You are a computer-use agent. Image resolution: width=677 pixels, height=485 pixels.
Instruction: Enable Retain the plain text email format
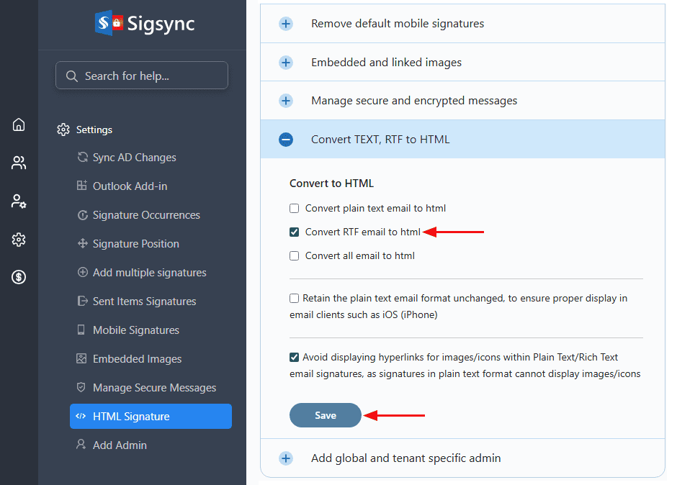(294, 298)
